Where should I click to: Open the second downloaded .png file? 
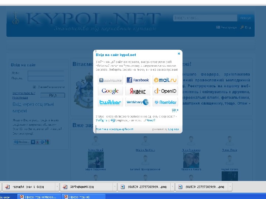pyautogui.click(x=202, y=187)
